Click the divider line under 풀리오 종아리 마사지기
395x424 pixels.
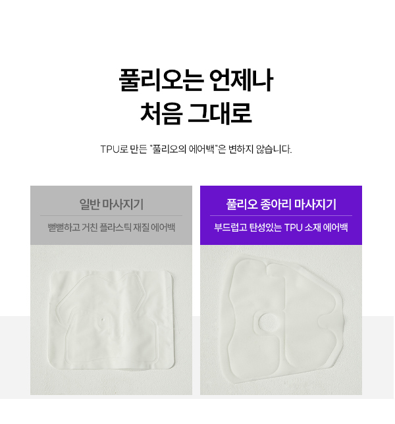[281, 215]
